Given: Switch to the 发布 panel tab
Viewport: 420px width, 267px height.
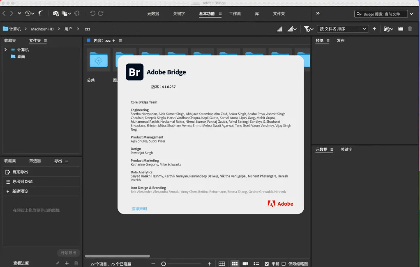Looking at the screenshot, I should 340,41.
